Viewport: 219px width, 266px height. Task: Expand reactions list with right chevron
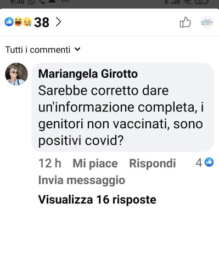tap(58, 22)
